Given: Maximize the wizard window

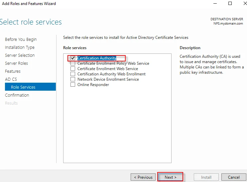Looking at the screenshot, I should pyautogui.click(x=230, y=4).
